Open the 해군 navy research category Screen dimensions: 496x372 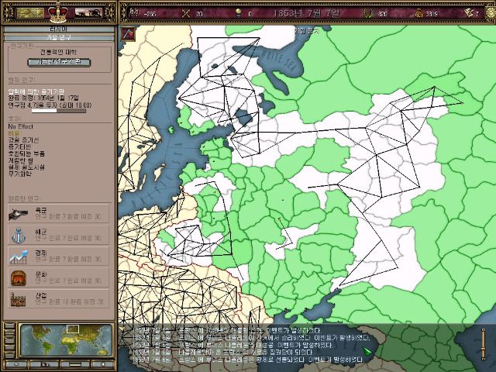(59, 235)
